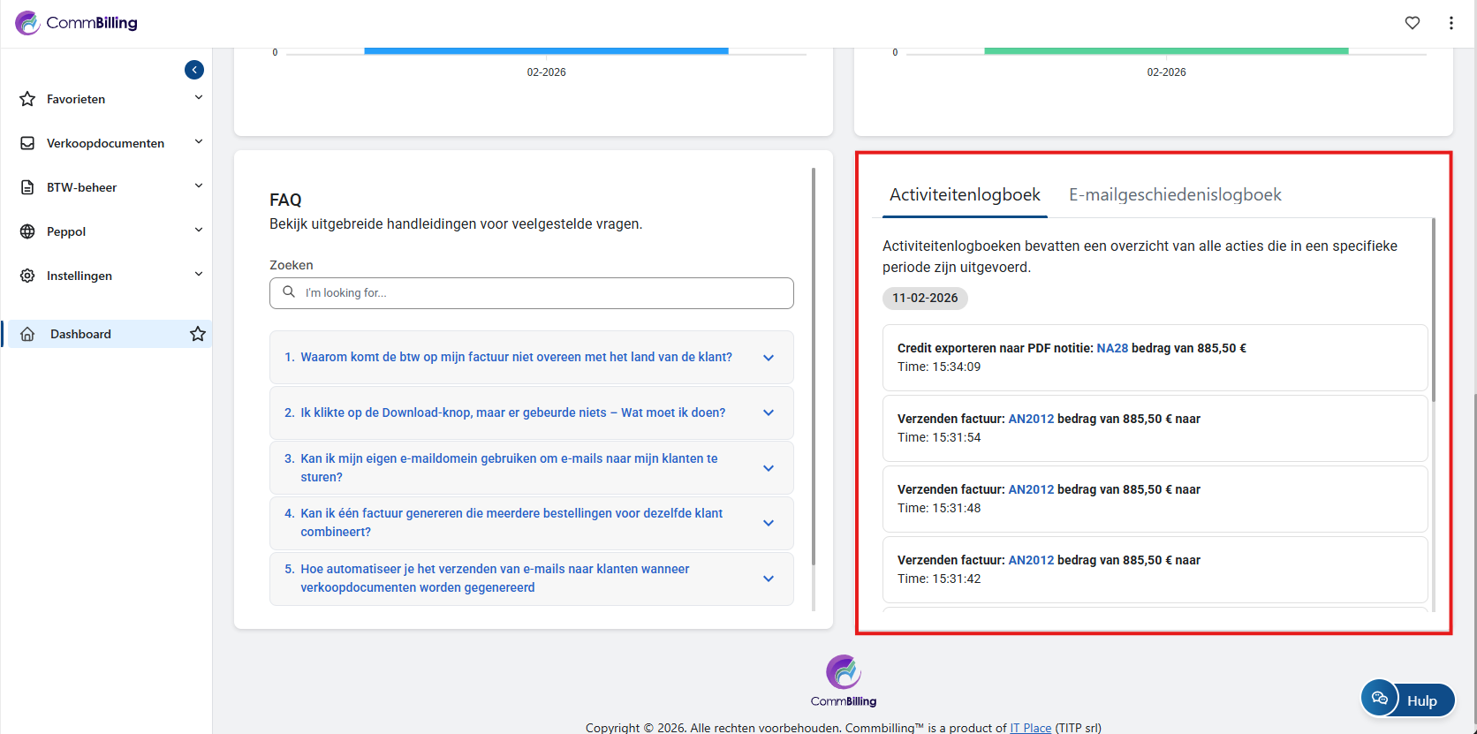Open the Hulp chat button
The image size is (1477, 734).
(1407, 700)
